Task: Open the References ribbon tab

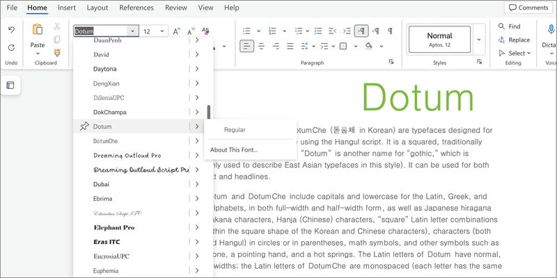Action: [x=136, y=8]
